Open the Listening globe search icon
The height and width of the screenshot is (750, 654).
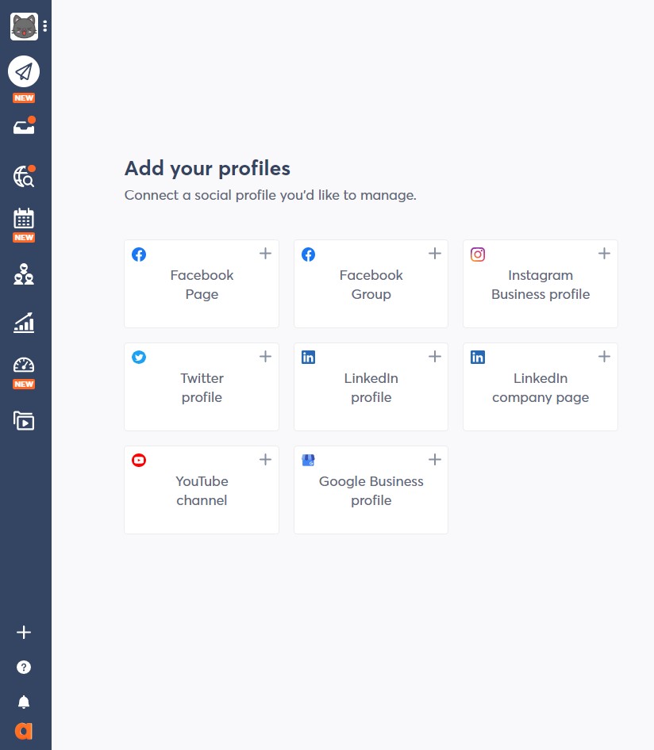coord(24,176)
